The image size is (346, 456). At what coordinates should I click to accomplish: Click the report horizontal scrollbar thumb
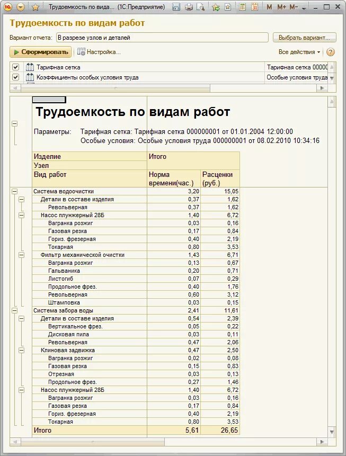(93, 442)
